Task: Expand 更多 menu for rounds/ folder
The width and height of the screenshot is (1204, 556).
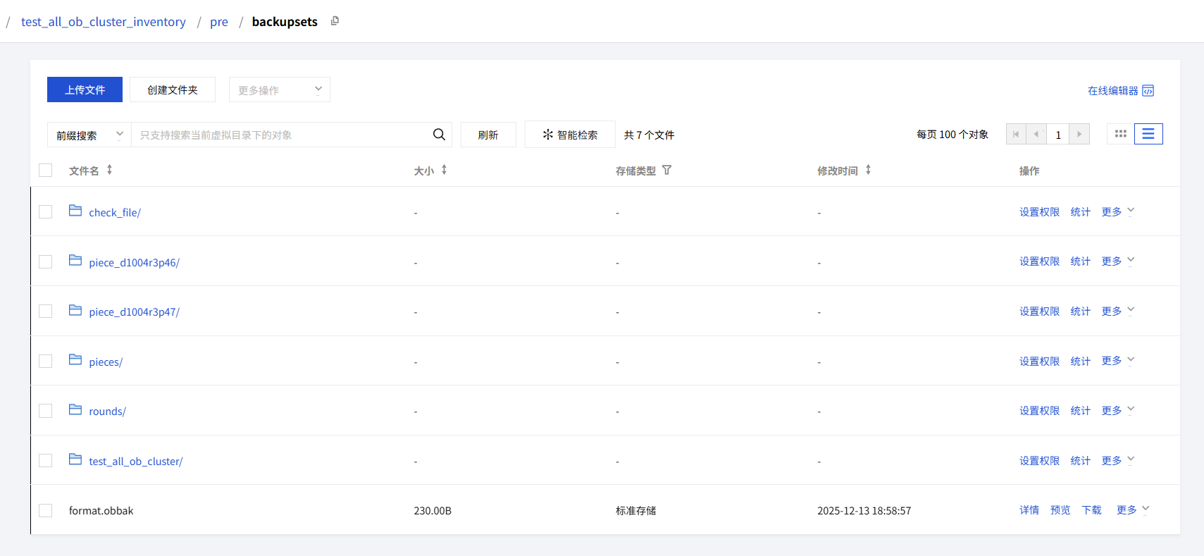Action: [1117, 411]
